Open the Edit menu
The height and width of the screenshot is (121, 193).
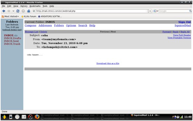pyautogui.click(x=9, y=6)
